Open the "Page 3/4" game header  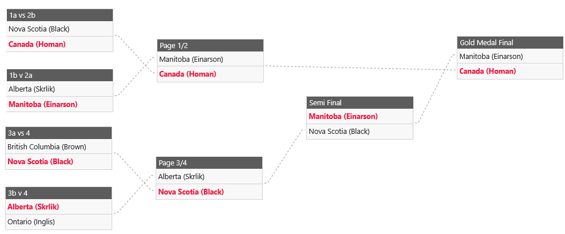coord(209,163)
